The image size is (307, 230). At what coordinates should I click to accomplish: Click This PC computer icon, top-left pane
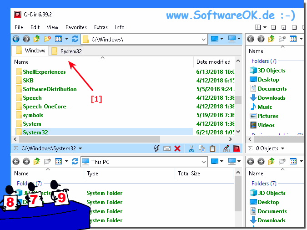click(x=232, y=39)
